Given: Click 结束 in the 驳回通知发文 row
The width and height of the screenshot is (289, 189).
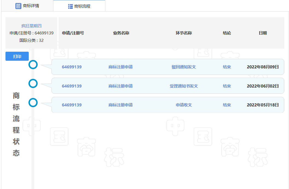Looking at the screenshot, I should (227, 67).
